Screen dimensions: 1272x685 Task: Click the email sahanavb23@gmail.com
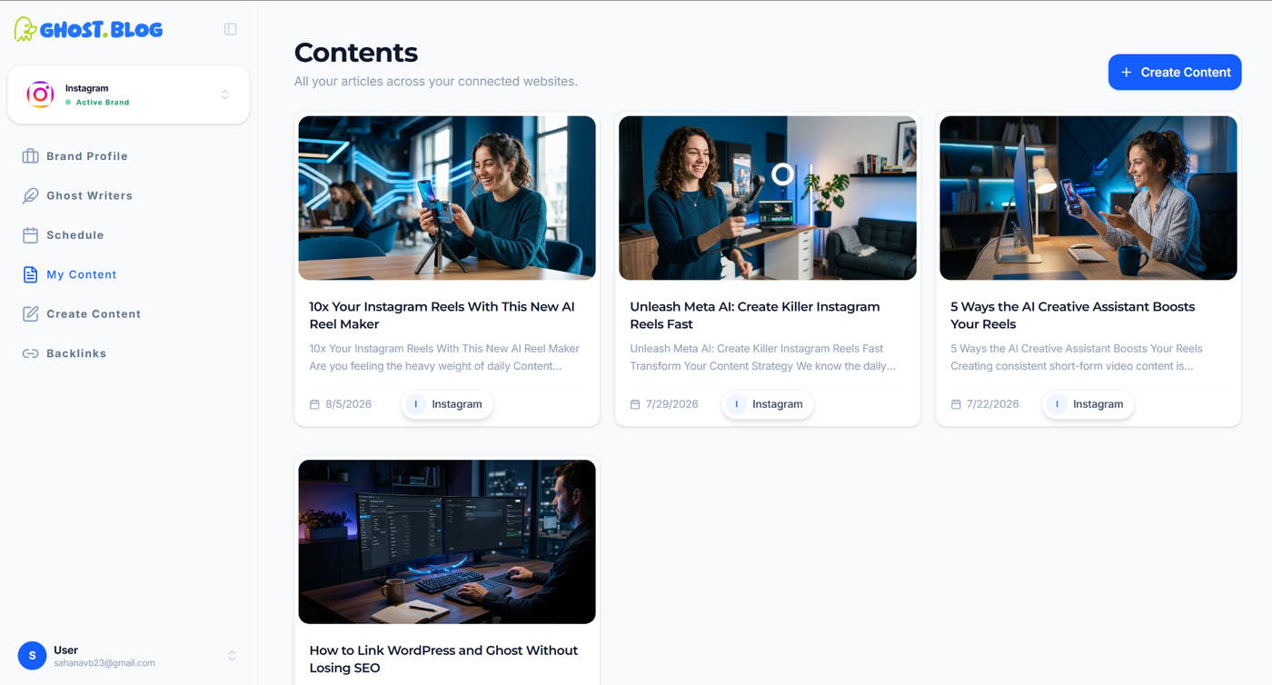[x=104, y=663]
